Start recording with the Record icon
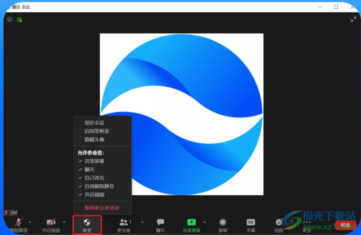This screenshot has height=235, width=361. pyautogui.click(x=223, y=222)
